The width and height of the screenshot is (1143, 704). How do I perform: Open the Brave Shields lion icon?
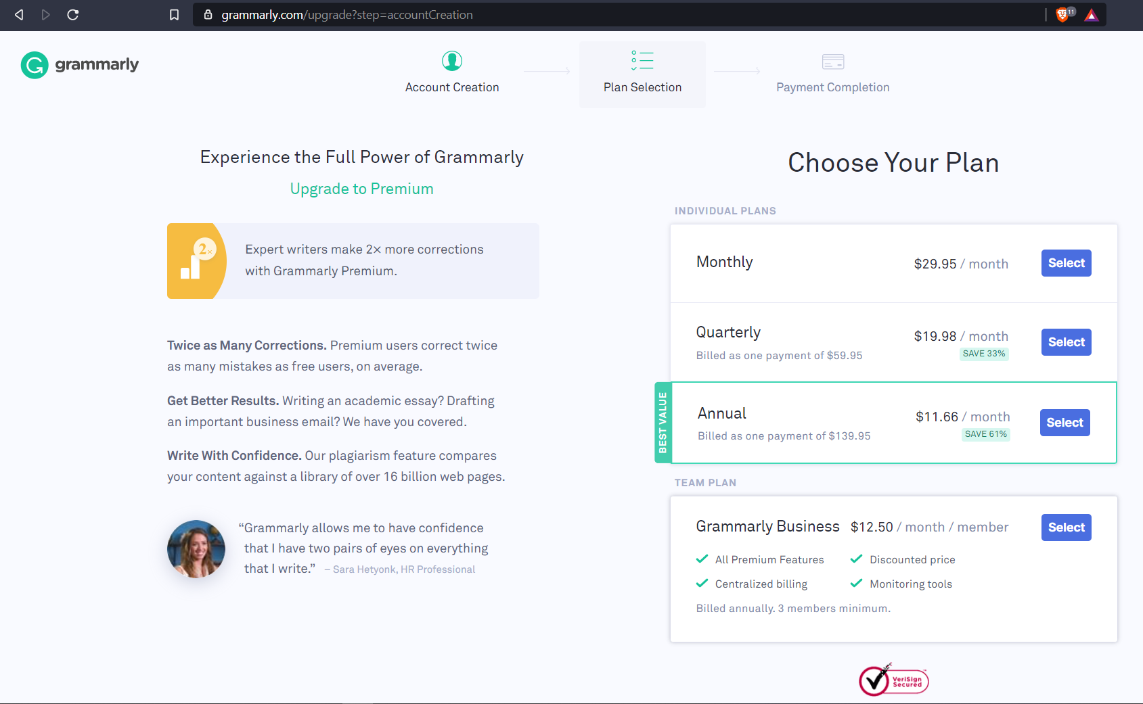pyautogui.click(x=1064, y=14)
